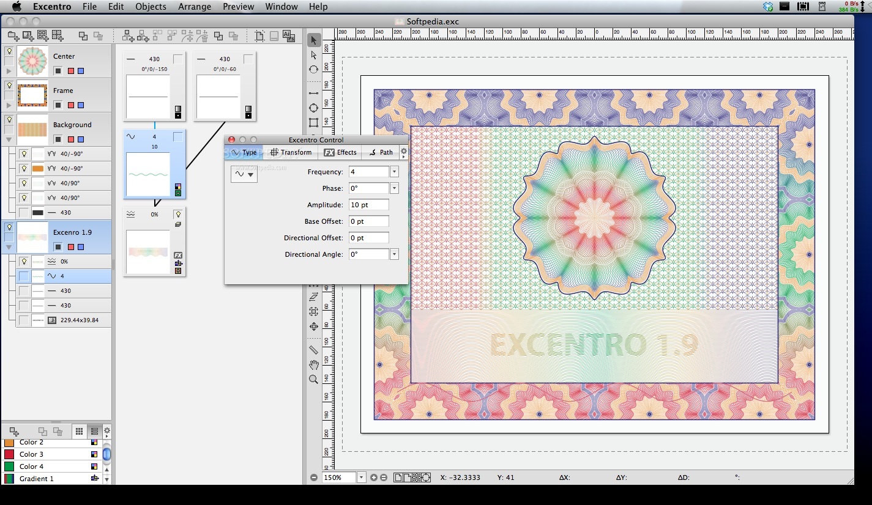This screenshot has height=505, width=872.
Task: Select the direct selection (white arrow) tool
Action: coord(313,55)
